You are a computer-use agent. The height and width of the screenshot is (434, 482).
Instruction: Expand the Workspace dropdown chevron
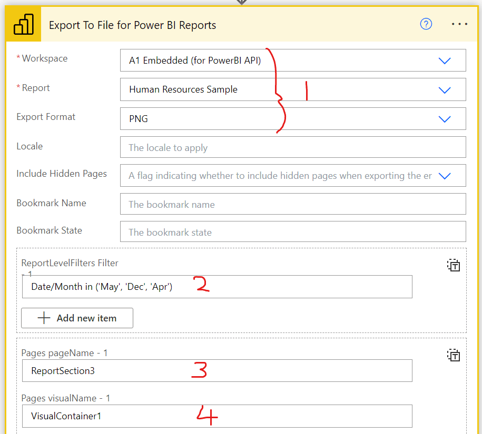445,60
